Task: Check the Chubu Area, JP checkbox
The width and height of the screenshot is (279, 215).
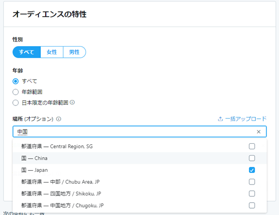Action: click(x=252, y=182)
